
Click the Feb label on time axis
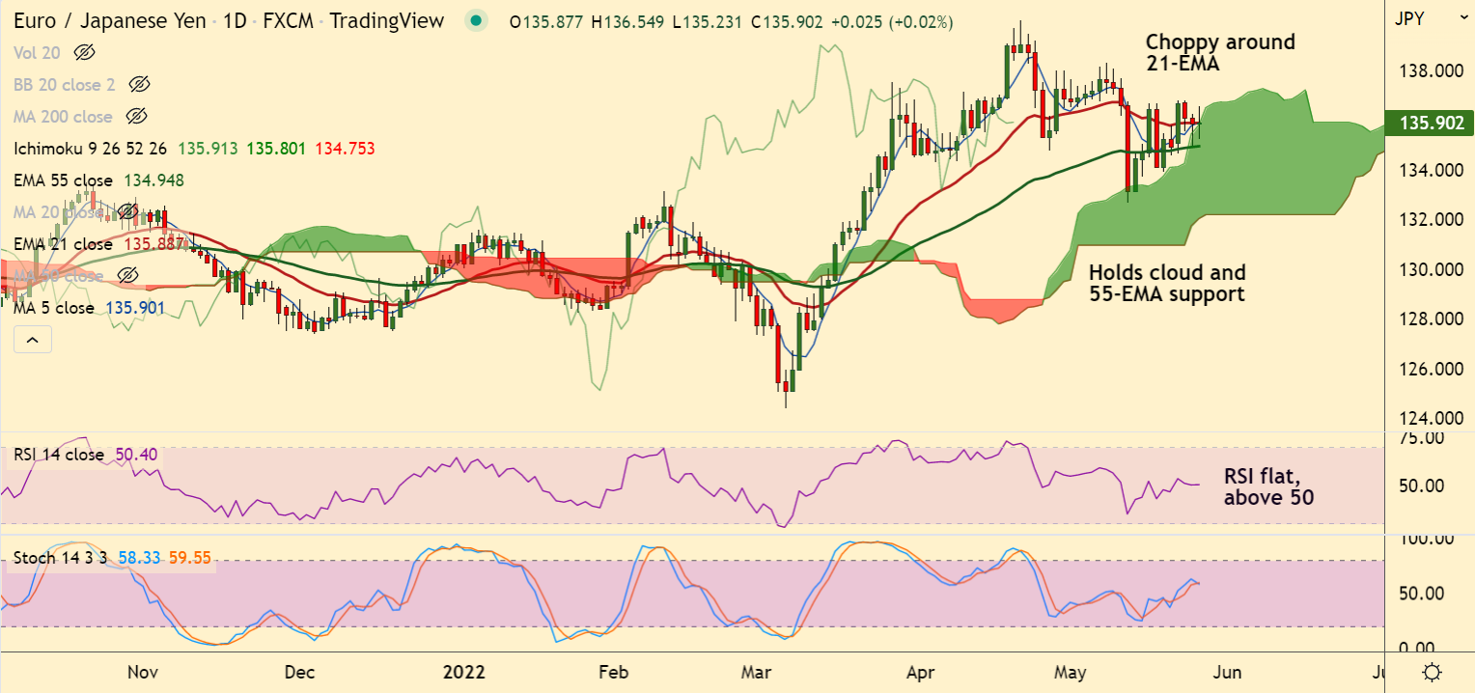[x=614, y=671]
